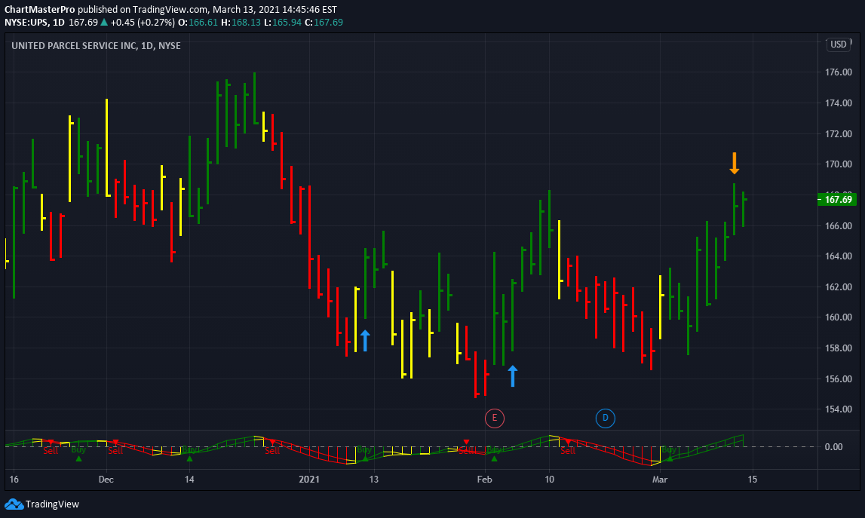This screenshot has height=518, width=865.
Task: Click the 174.00 price axis label
Action: tap(839, 103)
